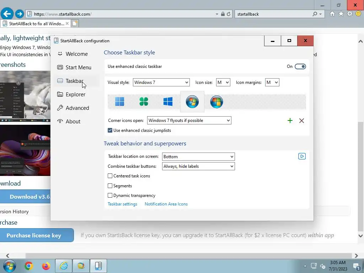Switch to StartAllBack configuration taskbar button
This screenshot has width=364, height=273.
(98, 266)
